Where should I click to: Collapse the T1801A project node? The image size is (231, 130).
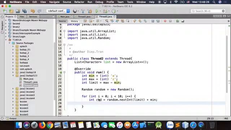click(6, 40)
